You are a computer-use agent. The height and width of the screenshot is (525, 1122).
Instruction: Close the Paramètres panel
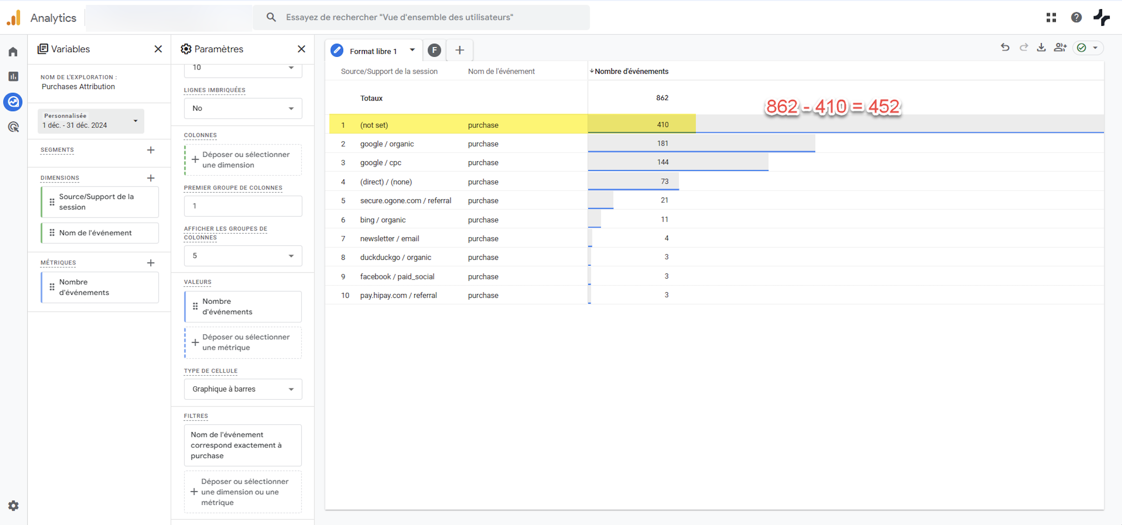coord(301,49)
